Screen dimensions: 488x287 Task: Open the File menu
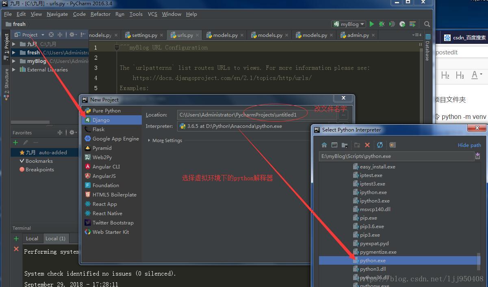(x=8, y=14)
